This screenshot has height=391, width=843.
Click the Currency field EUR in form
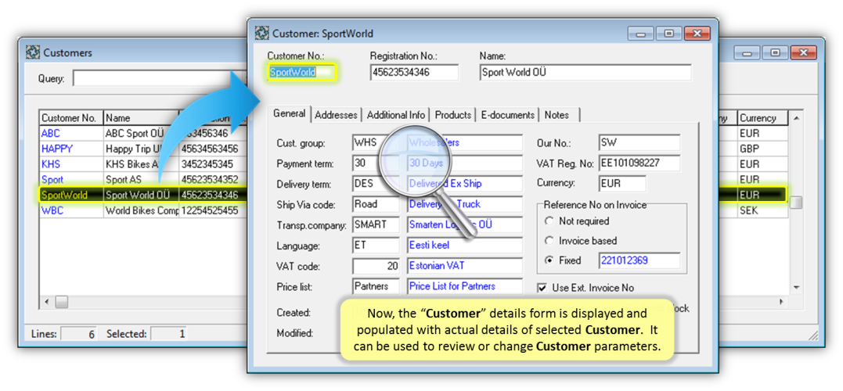pos(622,184)
